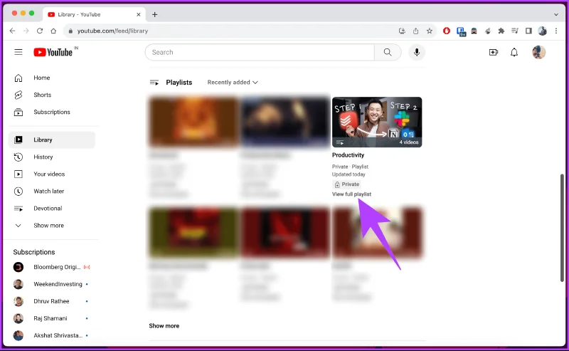
Task: Open Subscriptions in the sidebar
Action: tap(52, 112)
